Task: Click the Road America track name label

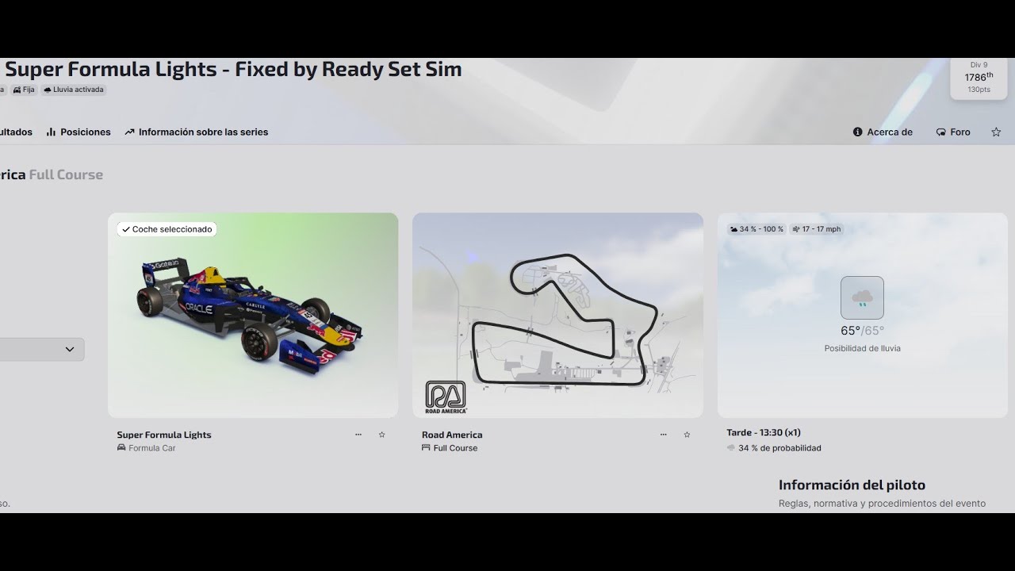Action: (x=452, y=435)
